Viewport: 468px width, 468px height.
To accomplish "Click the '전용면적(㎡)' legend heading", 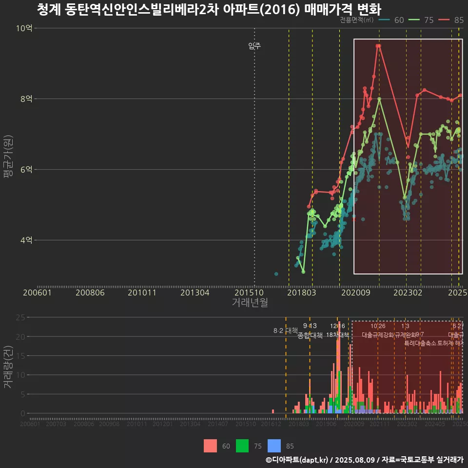I will 357,20.
